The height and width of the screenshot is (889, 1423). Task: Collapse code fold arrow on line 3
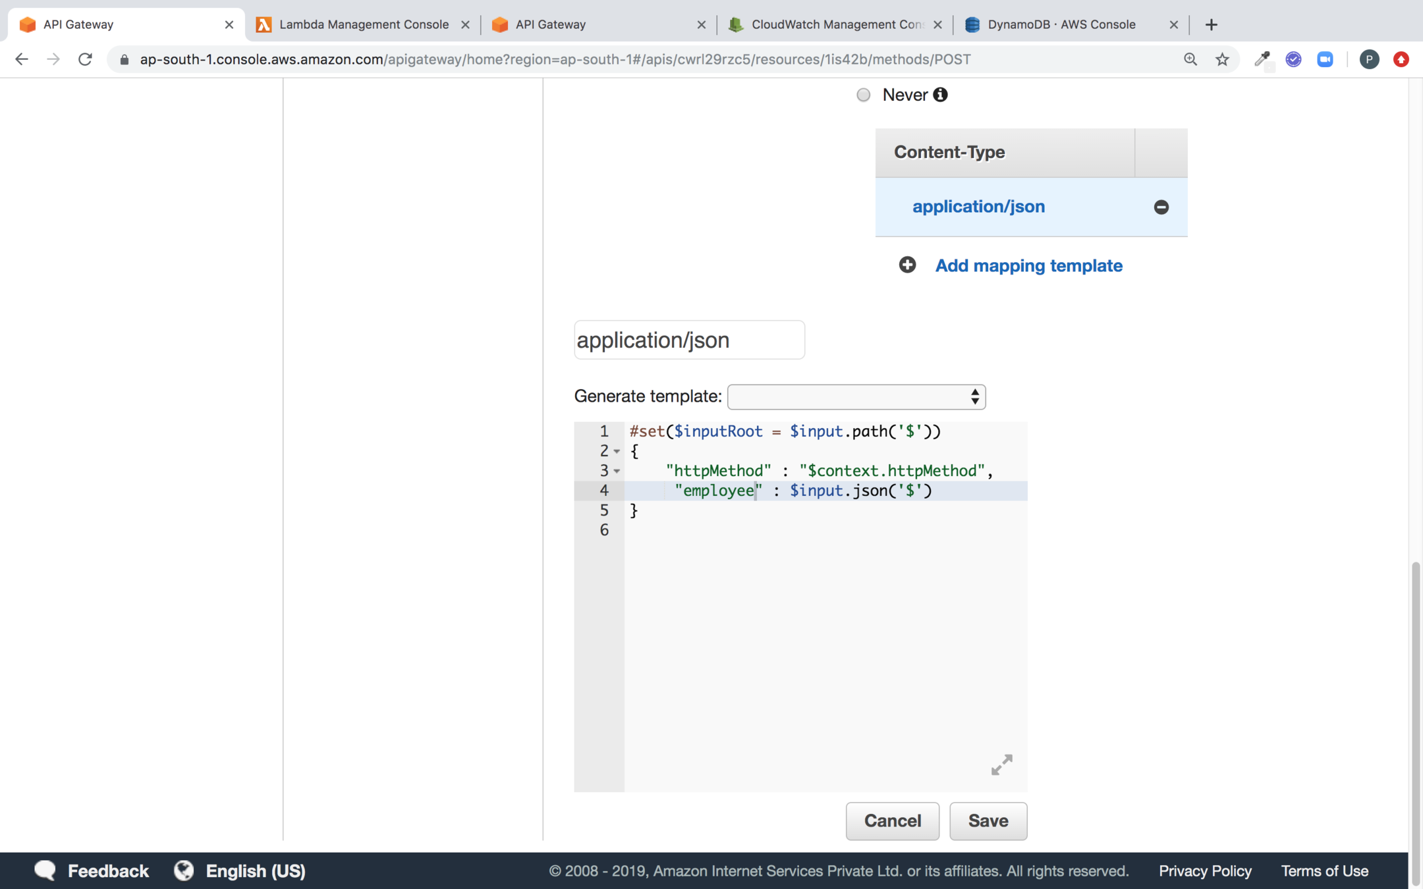pyautogui.click(x=617, y=471)
